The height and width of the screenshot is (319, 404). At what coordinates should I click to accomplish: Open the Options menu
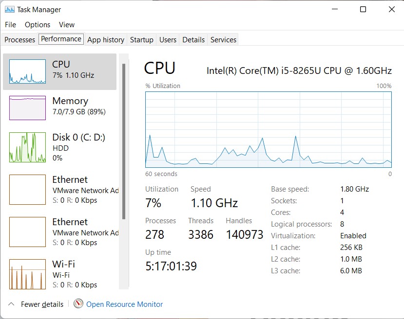pyautogui.click(x=37, y=24)
